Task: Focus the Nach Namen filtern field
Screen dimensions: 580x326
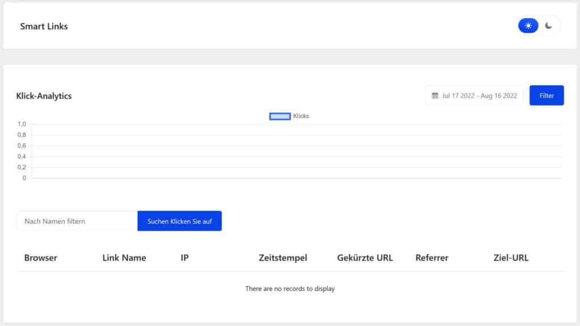Action: [x=77, y=221]
